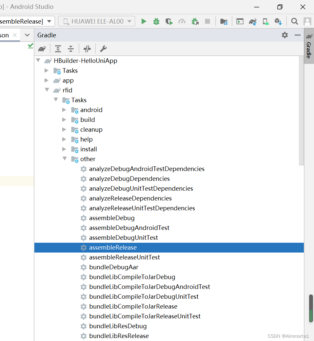Select the assembleDebug task

pos(112,218)
